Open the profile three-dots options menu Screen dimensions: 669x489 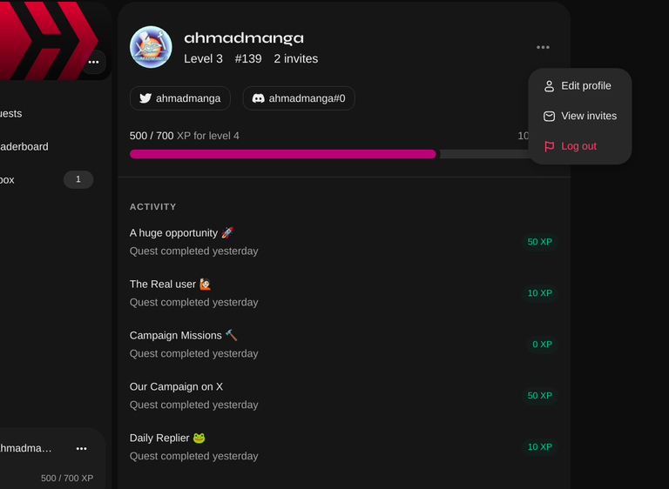click(x=543, y=47)
